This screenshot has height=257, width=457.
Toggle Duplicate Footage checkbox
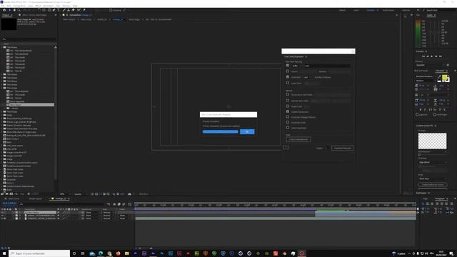coord(288,117)
